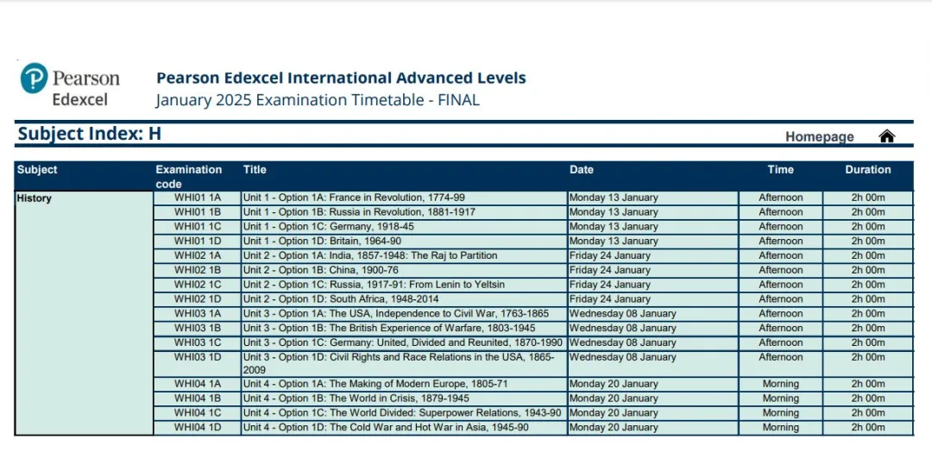Click exam code WHI01 1A
Image resolution: width=932 pixels, height=452 pixels.
198,198
